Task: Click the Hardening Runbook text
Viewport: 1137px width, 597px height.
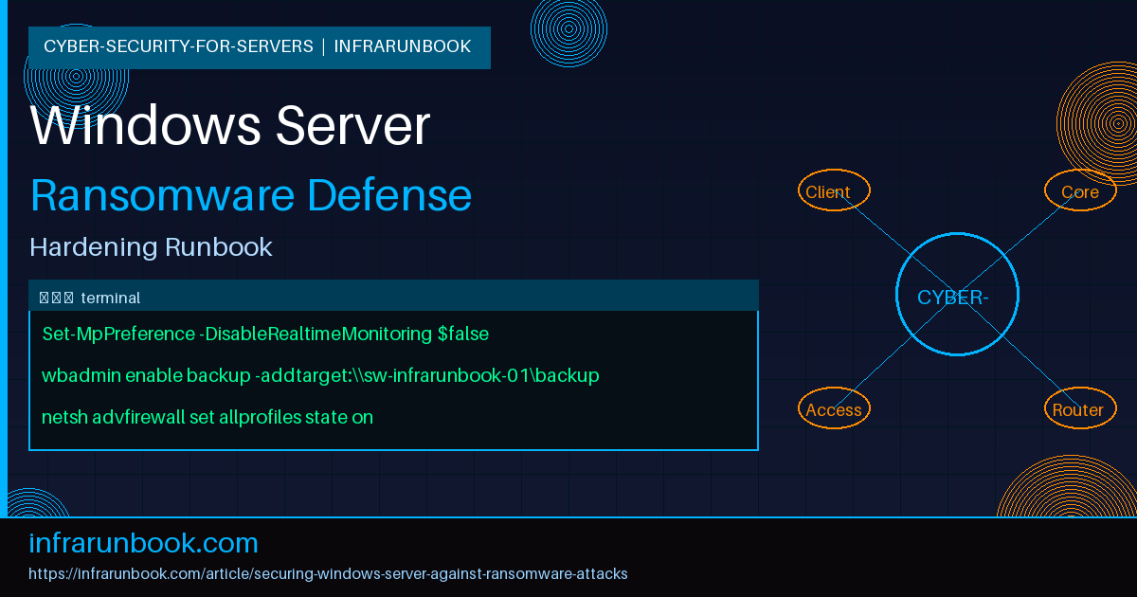Action: [152, 247]
